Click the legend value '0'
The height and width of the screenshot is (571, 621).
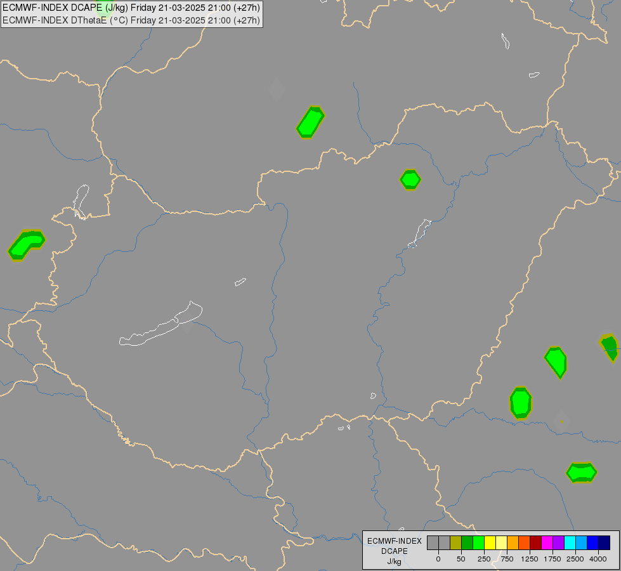[x=438, y=559]
